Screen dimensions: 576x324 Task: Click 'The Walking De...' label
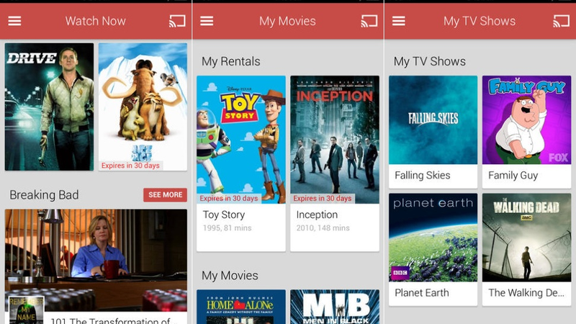(526, 293)
